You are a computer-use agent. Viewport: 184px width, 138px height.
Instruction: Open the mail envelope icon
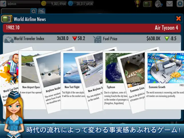169,4
